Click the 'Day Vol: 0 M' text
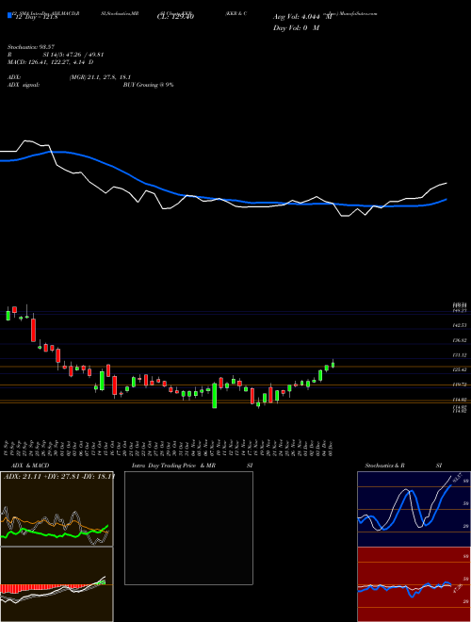This screenshot has height=622, width=471. pyautogui.click(x=296, y=27)
